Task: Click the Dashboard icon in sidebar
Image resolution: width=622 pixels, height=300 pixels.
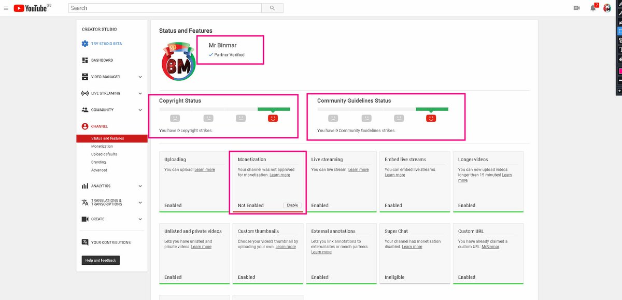Action: (85, 60)
